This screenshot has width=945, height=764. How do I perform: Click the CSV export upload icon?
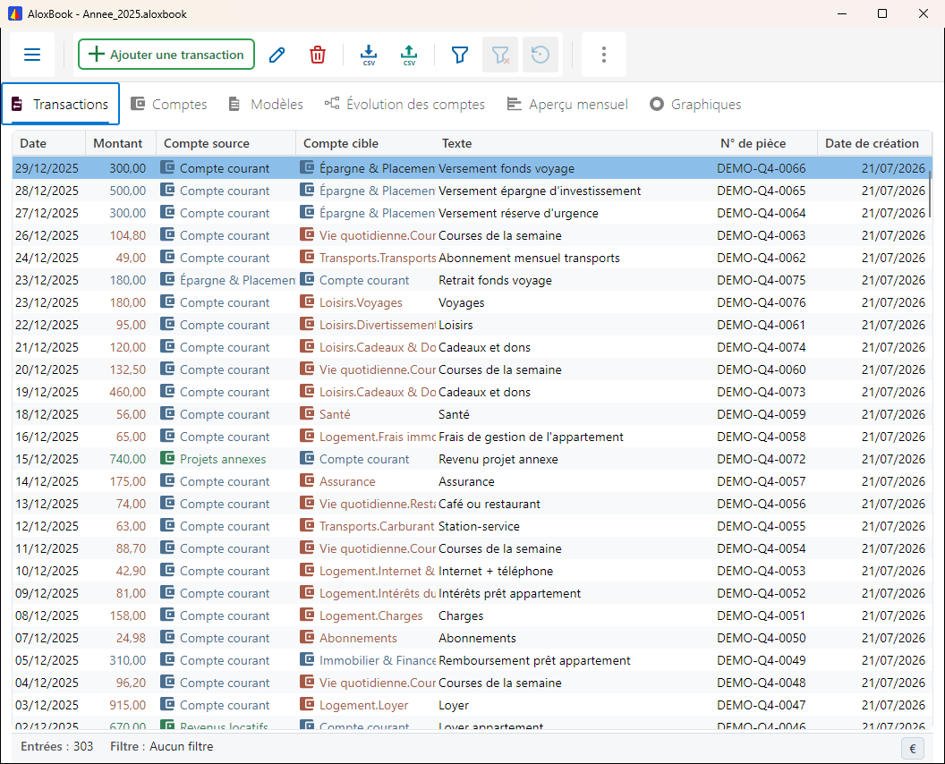(x=409, y=55)
